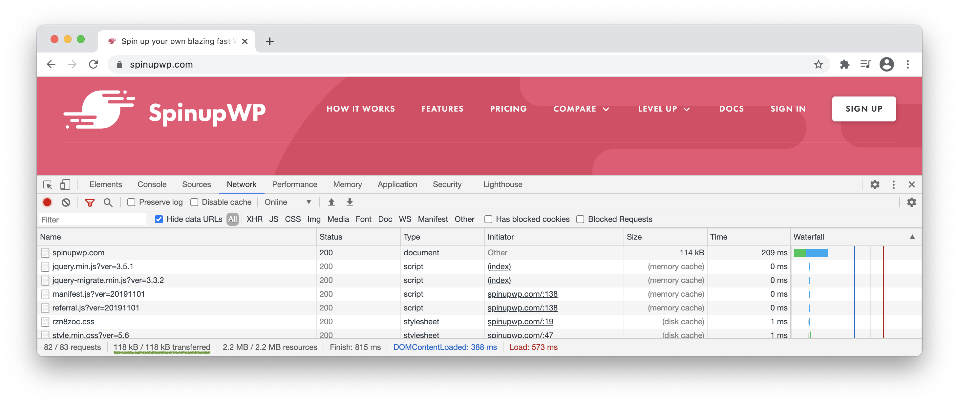Screen dimensions: 959x405
Task: Enable Disable cache checkbox
Action: 194,202
